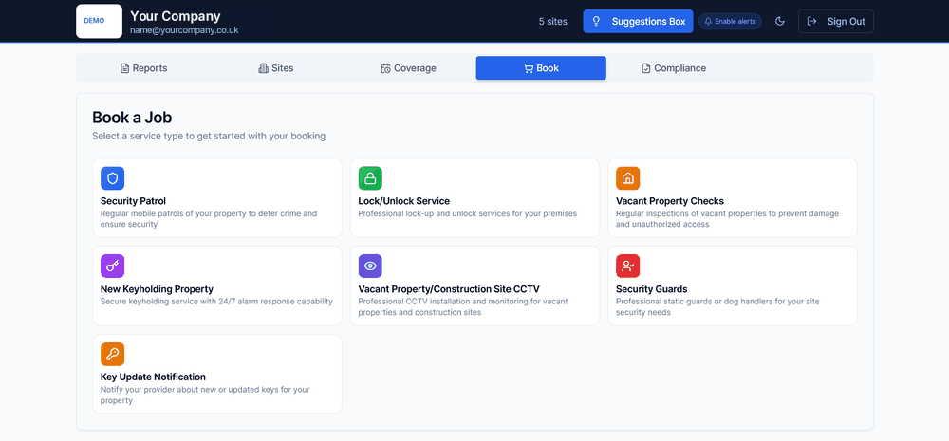949x441 pixels.
Task: Click the 'Your Company' name
Action: (x=176, y=16)
